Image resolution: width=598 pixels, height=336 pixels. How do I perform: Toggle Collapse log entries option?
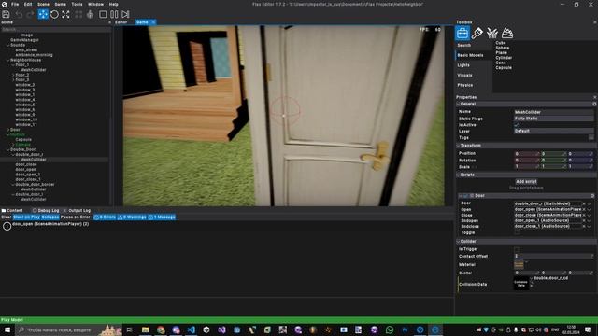(x=50, y=217)
